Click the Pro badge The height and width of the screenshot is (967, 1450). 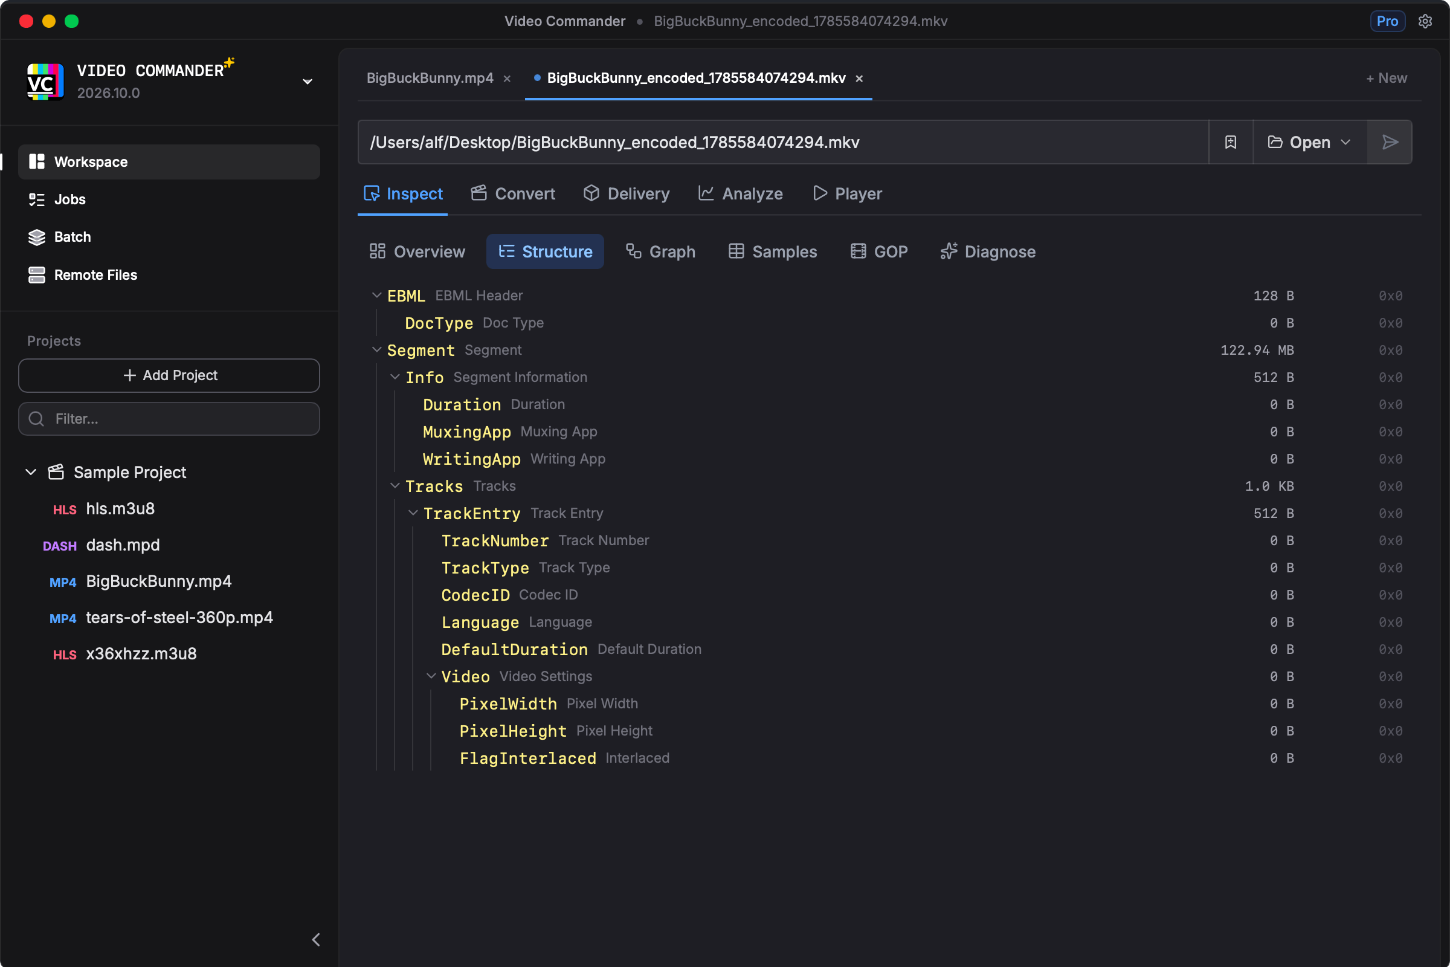1387,21
